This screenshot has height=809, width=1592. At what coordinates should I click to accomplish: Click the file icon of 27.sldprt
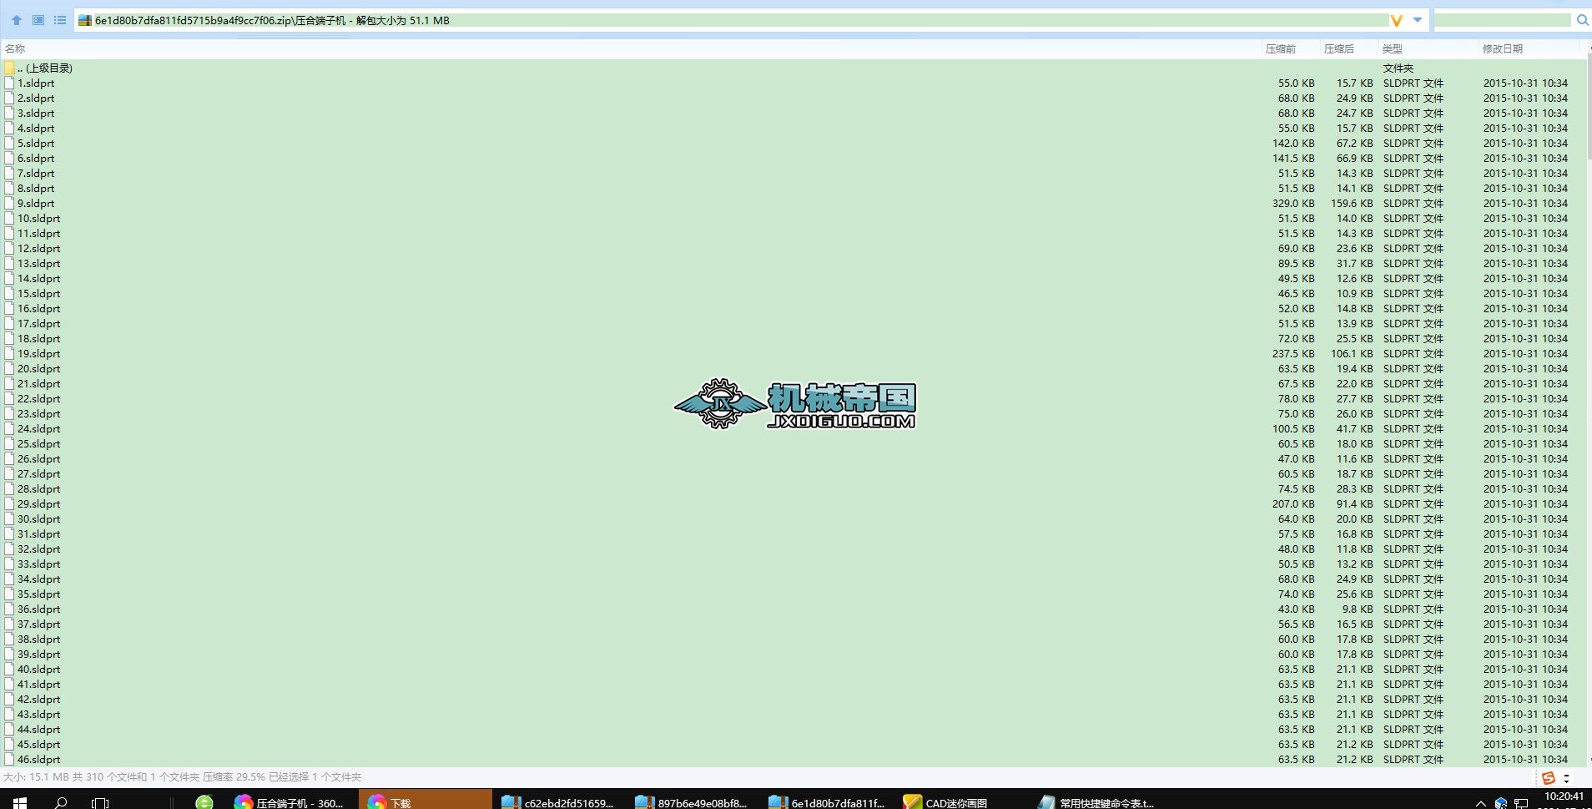[9, 473]
